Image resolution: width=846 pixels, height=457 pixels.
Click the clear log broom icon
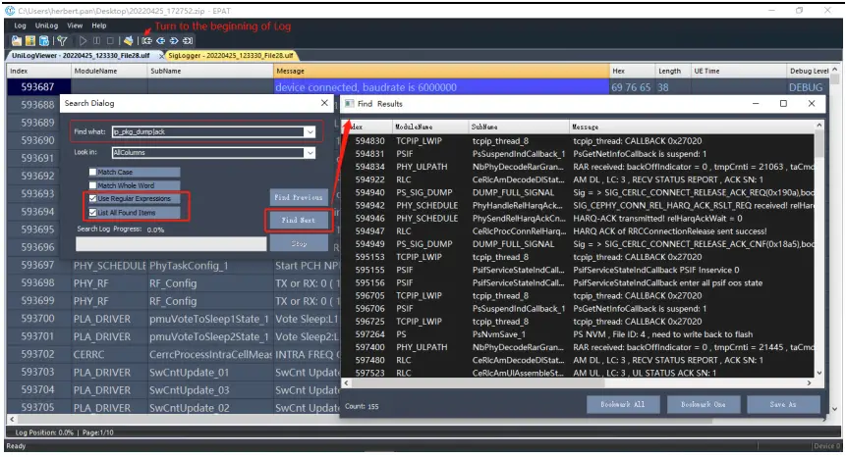point(128,41)
